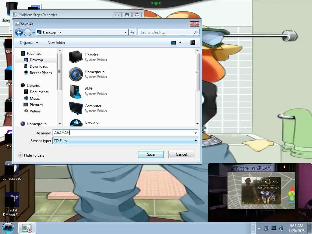
Task: Click file list scrollbar thumb
Action: (197, 72)
